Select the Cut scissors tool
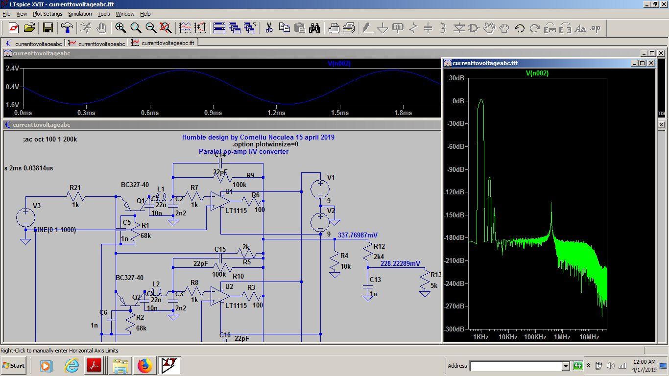Image resolution: width=669 pixels, height=376 pixels. click(269, 28)
